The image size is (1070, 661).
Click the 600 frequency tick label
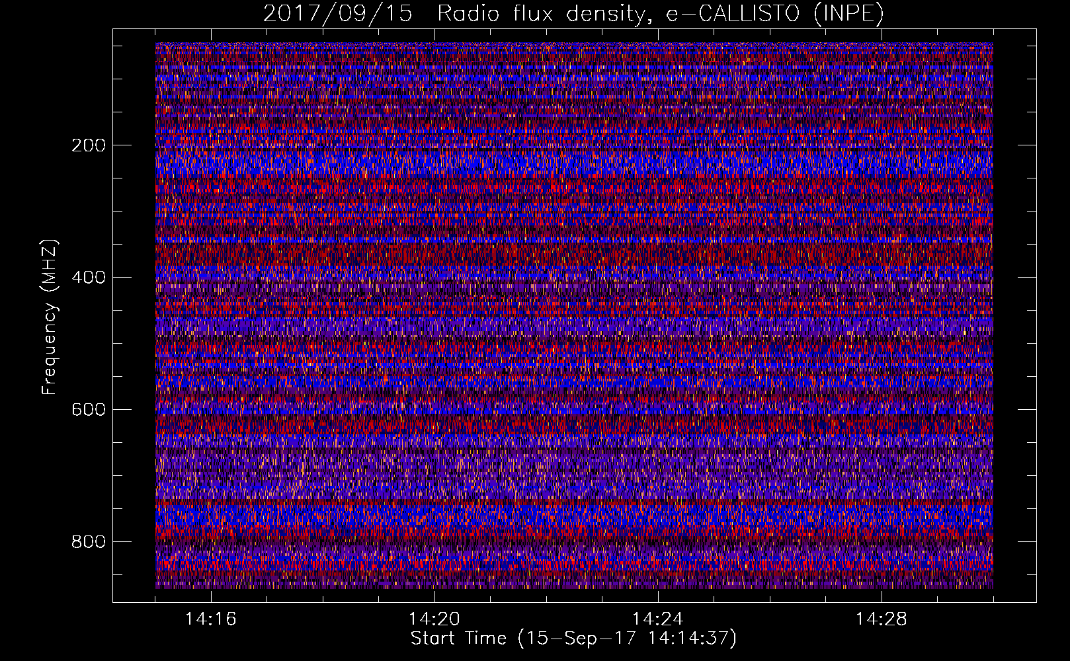(x=89, y=410)
